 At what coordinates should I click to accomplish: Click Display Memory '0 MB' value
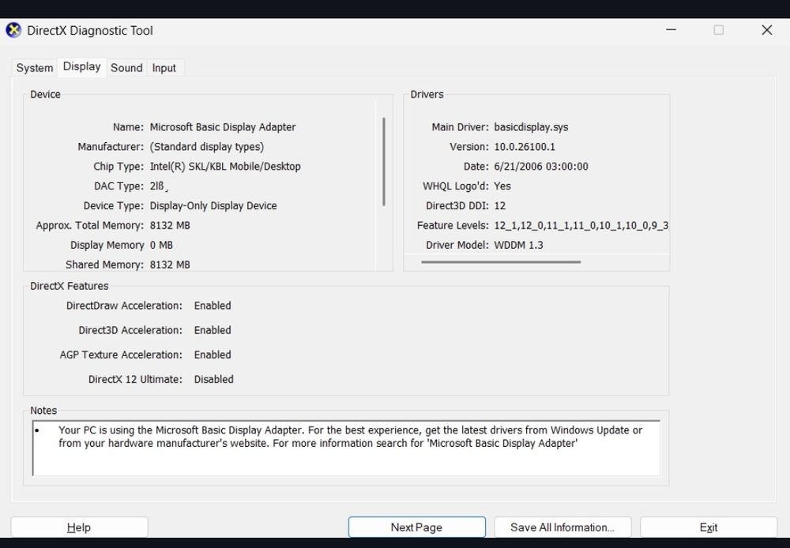[161, 245]
